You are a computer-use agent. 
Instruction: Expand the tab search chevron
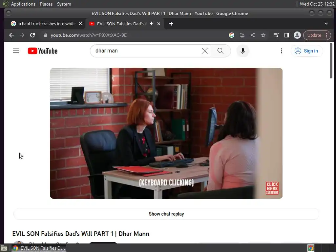coord(326,24)
